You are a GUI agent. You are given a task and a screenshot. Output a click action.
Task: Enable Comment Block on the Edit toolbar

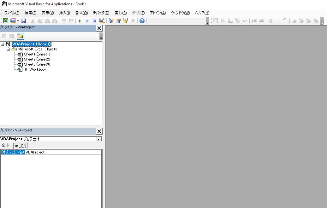pyautogui.click(x=278, y=21)
